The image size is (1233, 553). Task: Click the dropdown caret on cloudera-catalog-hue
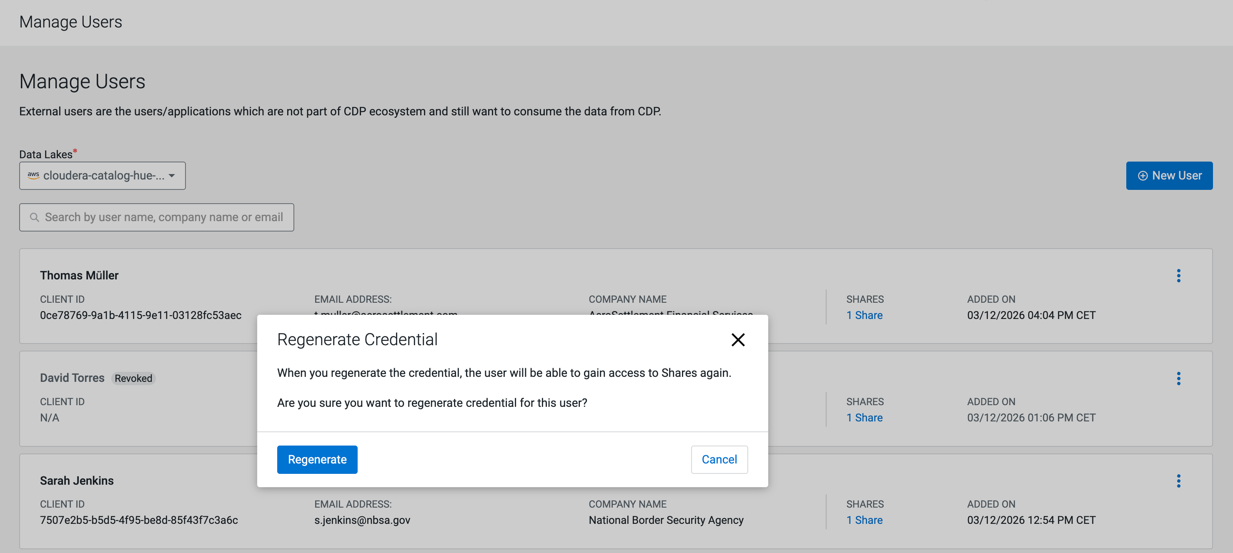click(172, 176)
